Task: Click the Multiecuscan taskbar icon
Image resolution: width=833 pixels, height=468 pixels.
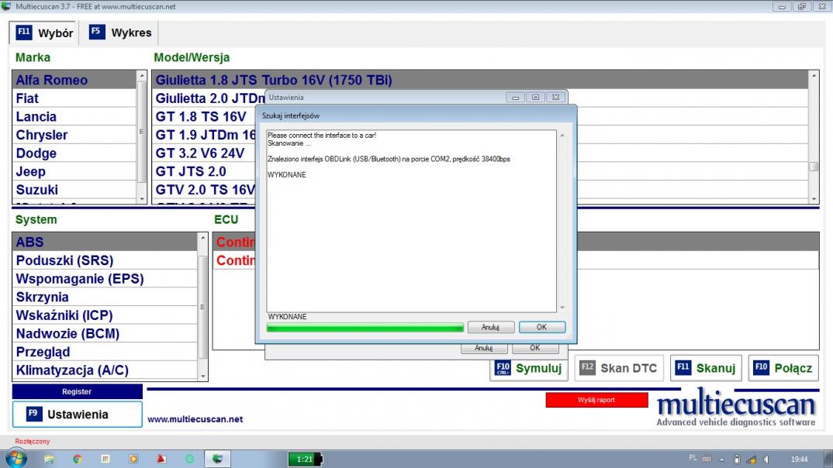Action: tap(217, 459)
